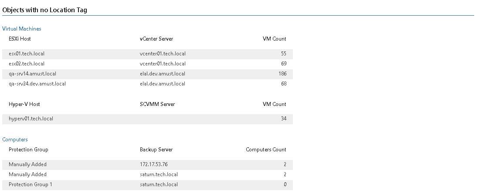Click the Protection Group column header
The width and height of the screenshot is (479, 191).
pos(28,150)
